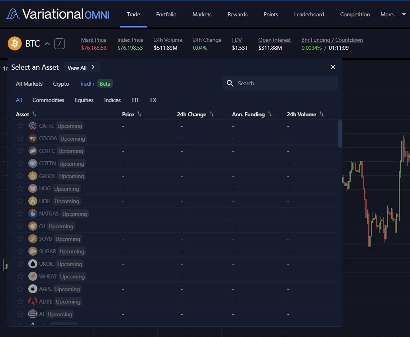Click the COFFC coffee bean icon
The height and width of the screenshot is (337, 410).
(33, 151)
